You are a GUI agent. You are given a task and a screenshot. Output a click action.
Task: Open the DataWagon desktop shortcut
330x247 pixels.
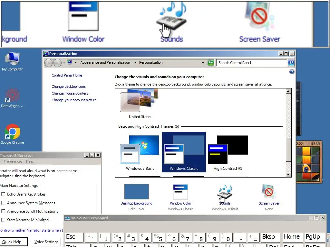12,98
